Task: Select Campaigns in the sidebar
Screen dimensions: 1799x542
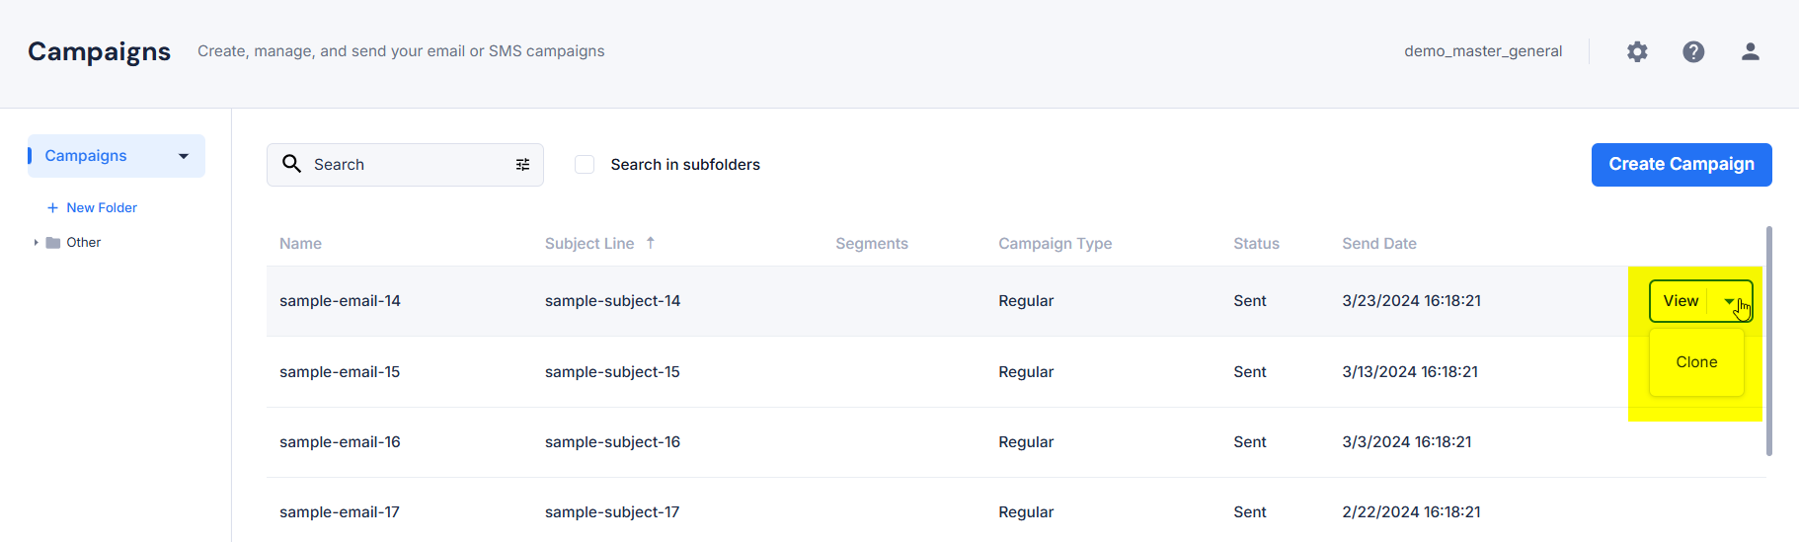Action: [86, 156]
